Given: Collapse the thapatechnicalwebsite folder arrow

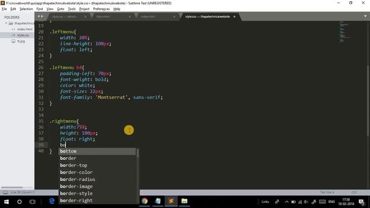Looking at the screenshot, I should tap(6, 23).
